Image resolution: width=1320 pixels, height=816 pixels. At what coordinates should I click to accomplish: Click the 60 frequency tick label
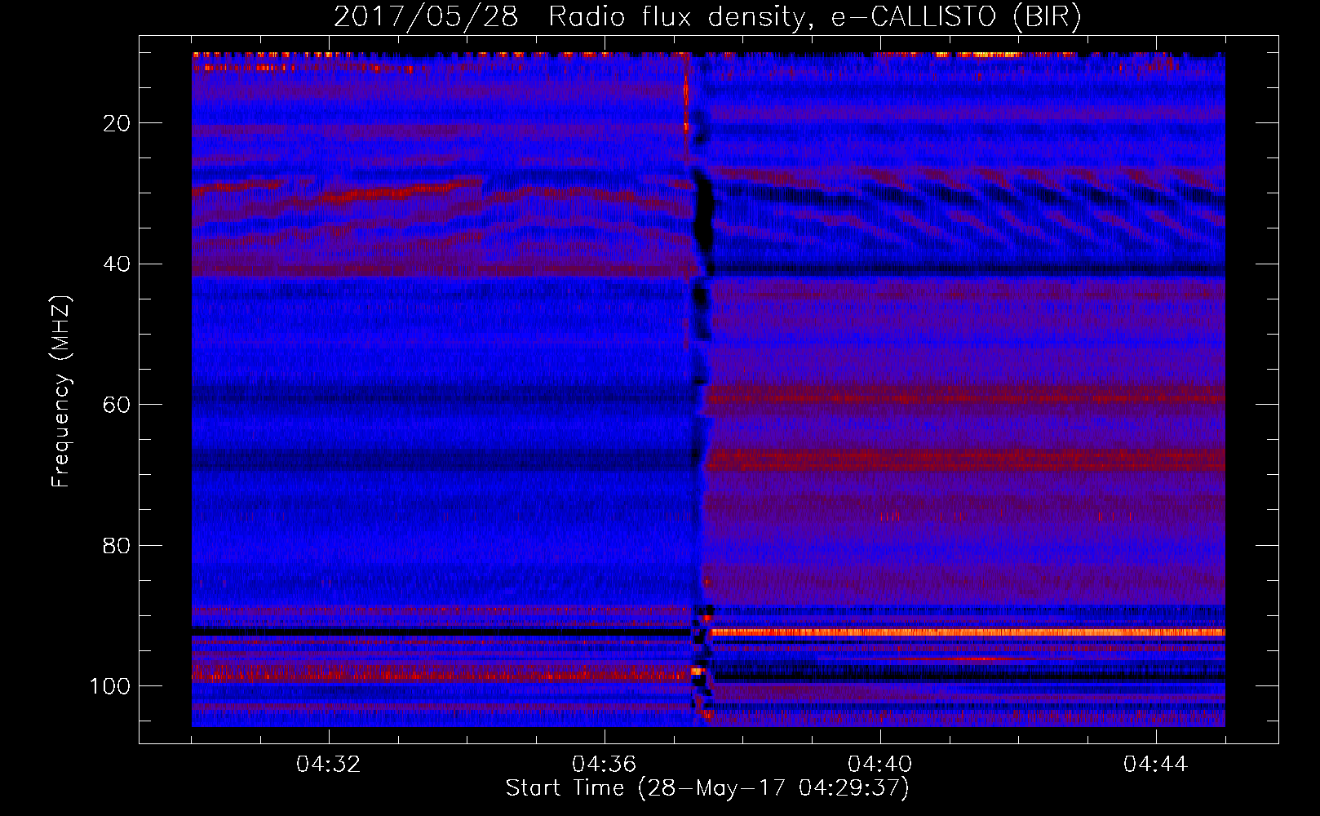(x=117, y=405)
